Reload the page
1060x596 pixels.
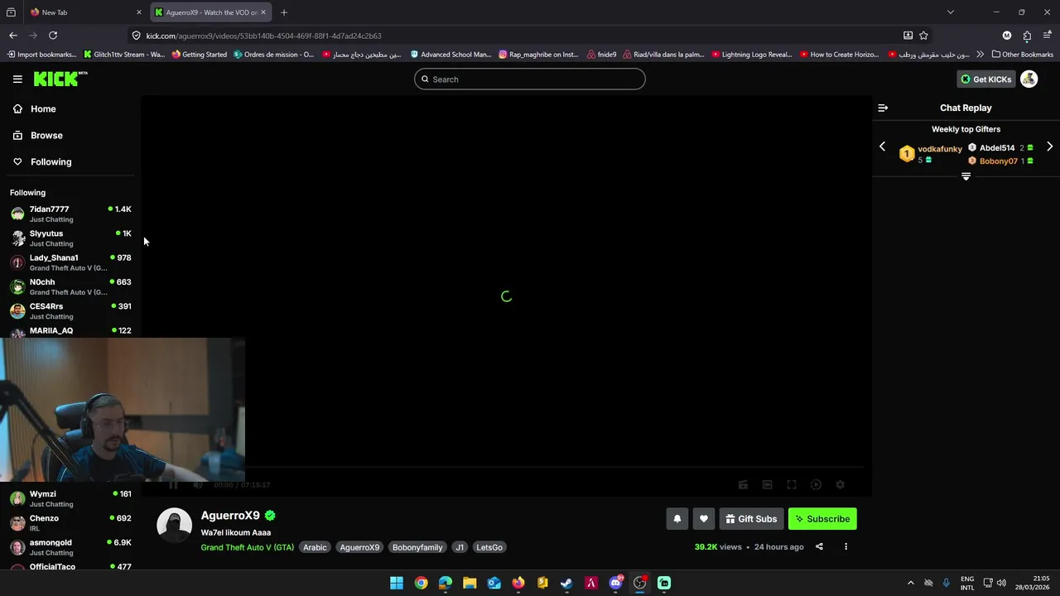tap(53, 36)
